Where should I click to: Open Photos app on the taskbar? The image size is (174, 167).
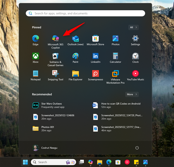point(146,162)
